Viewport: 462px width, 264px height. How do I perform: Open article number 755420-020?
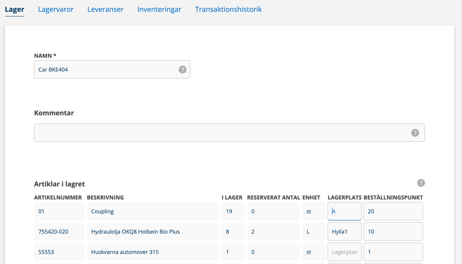[x=53, y=232]
